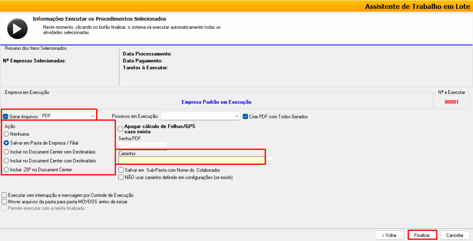Enable Apagar cálculo de Folhas/GPS checkbox

coord(121,129)
